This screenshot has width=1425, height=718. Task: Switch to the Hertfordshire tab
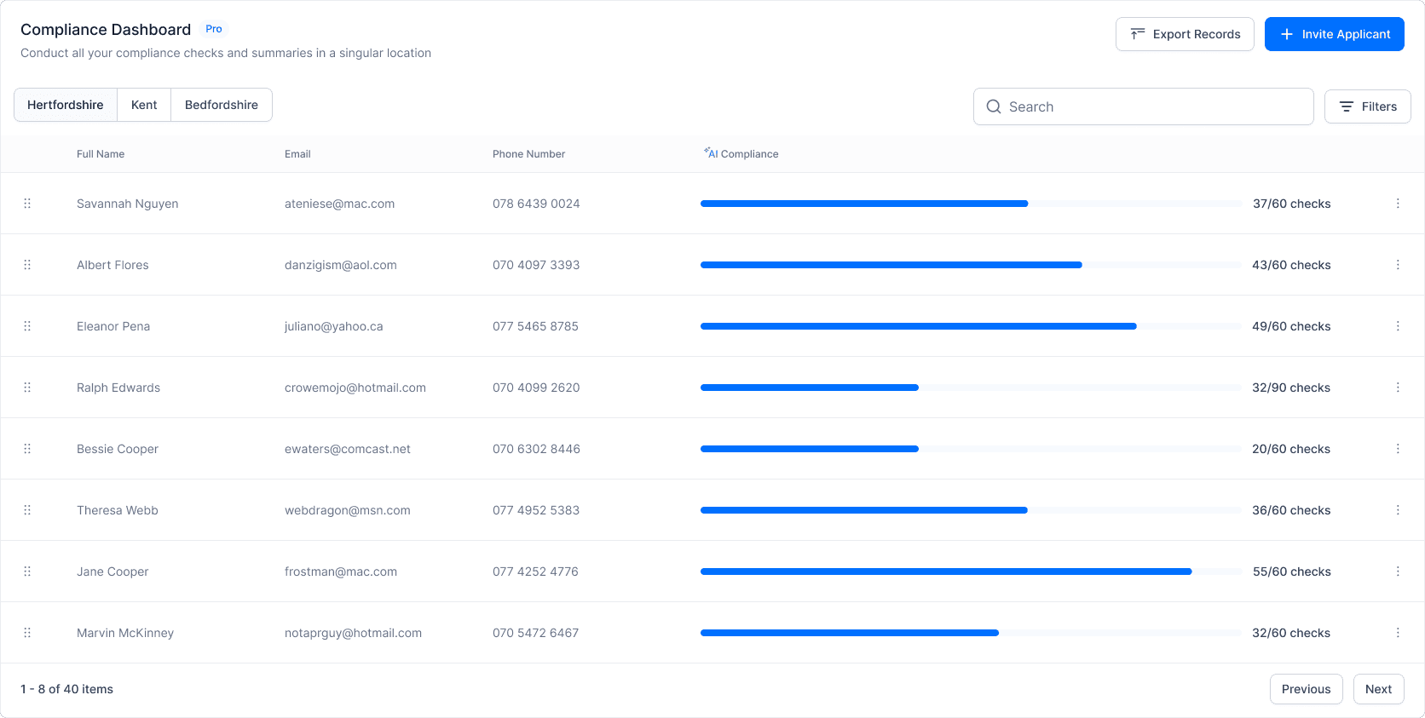[x=66, y=105]
